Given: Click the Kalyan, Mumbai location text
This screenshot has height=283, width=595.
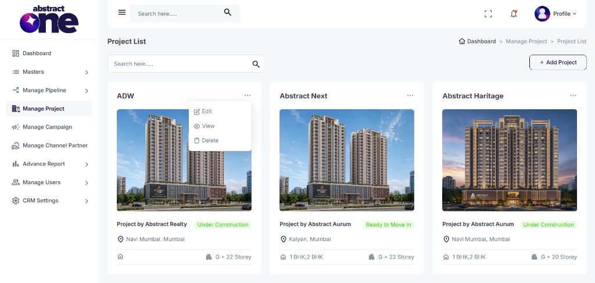Looking at the screenshot, I should click(310, 239).
